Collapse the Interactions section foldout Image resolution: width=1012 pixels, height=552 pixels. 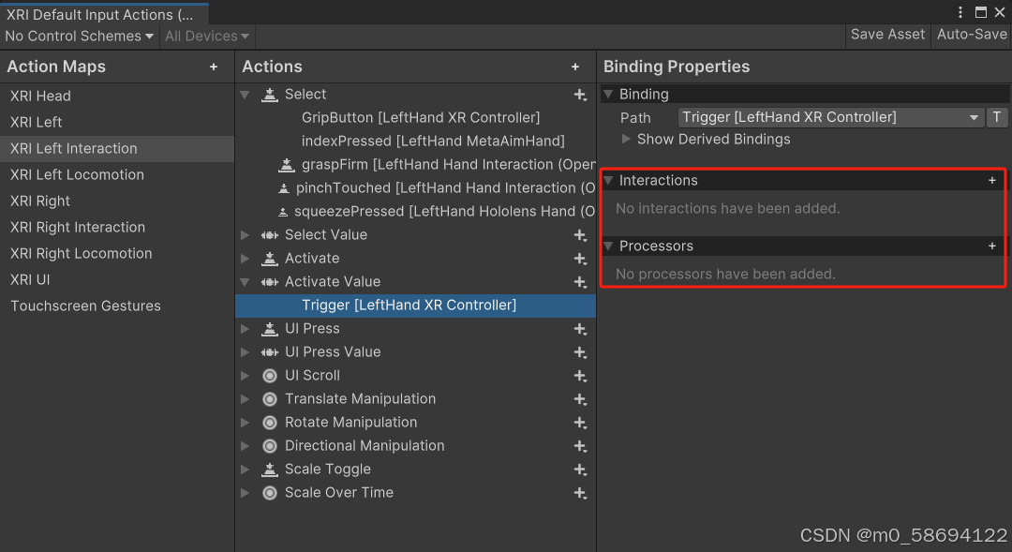(609, 180)
